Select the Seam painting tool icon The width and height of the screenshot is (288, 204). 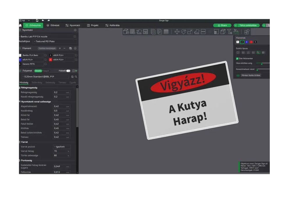coord(223,32)
